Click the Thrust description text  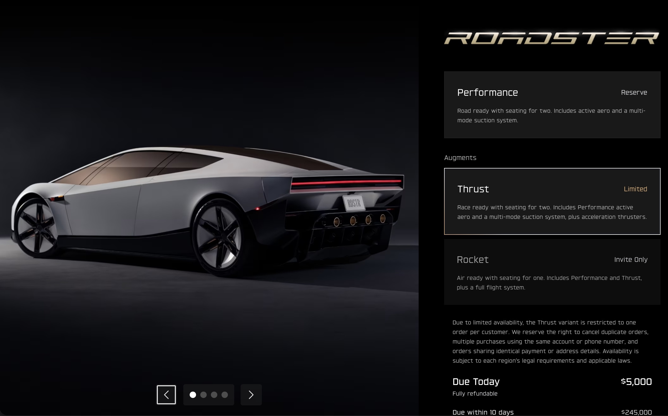(x=552, y=212)
